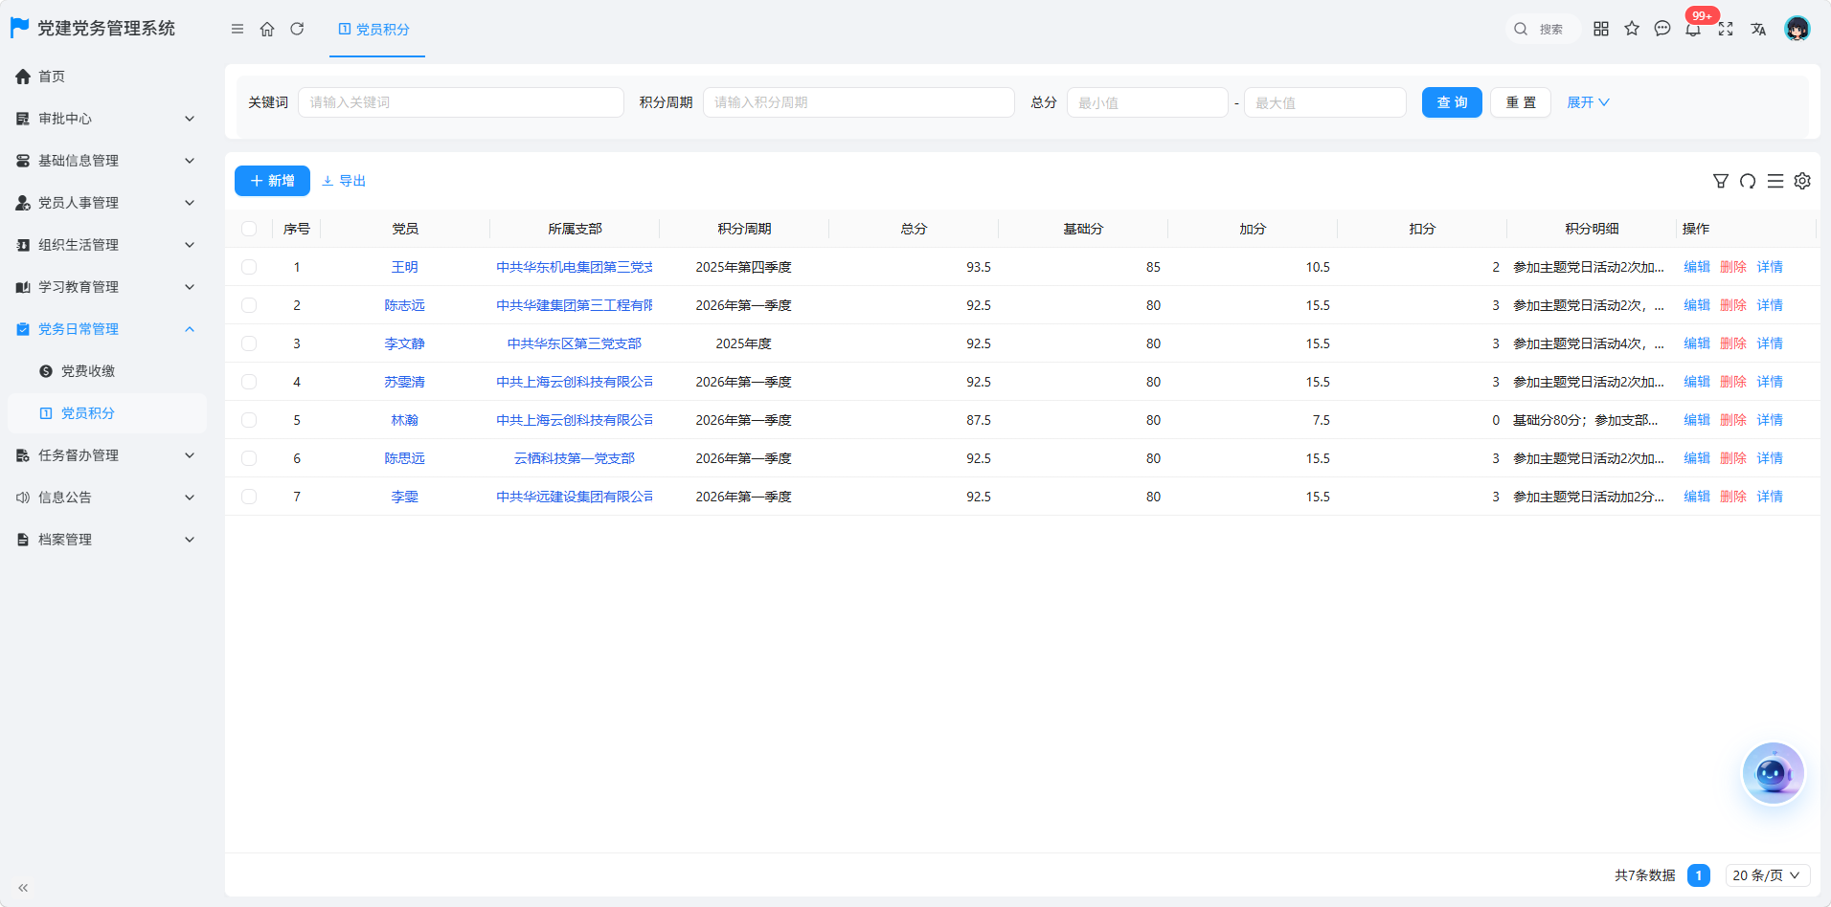
Task: Click the 新增 add button
Action: point(272,181)
